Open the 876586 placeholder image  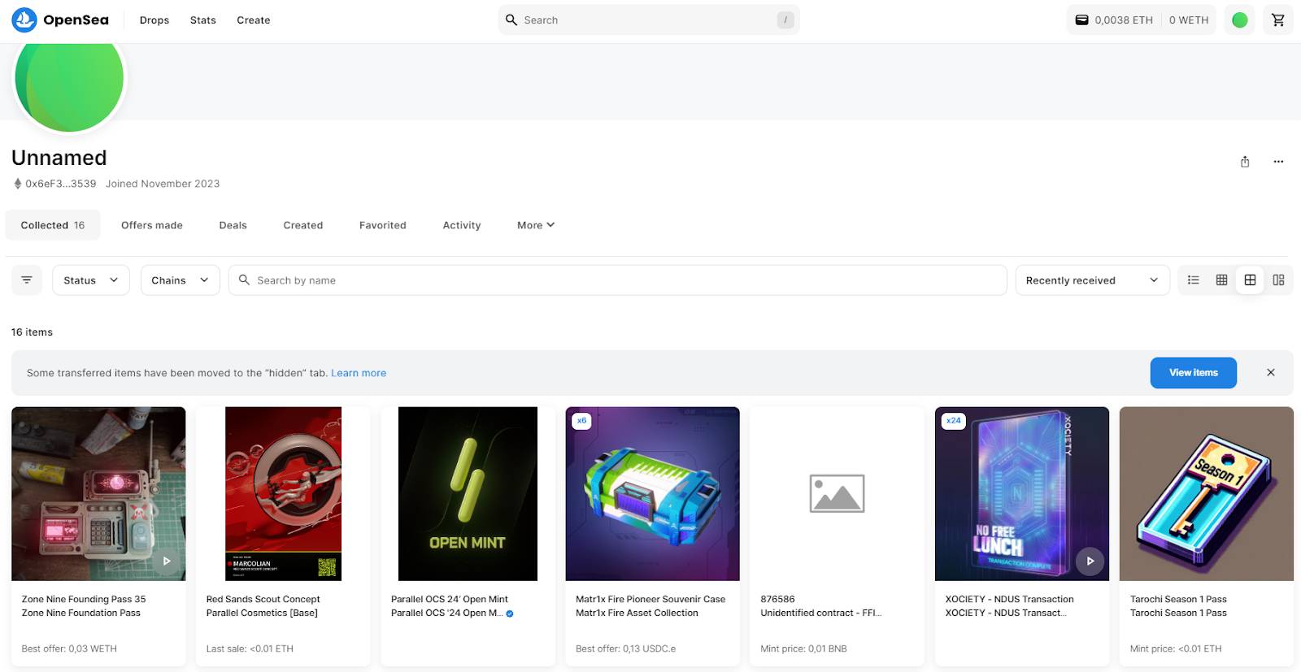coord(837,493)
